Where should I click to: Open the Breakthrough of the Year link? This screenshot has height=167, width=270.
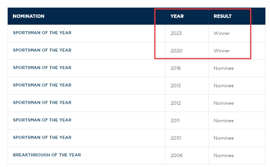pos(47,155)
